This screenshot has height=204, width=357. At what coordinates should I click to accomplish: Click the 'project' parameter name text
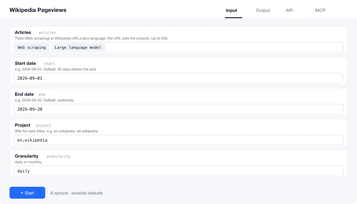pos(43,125)
